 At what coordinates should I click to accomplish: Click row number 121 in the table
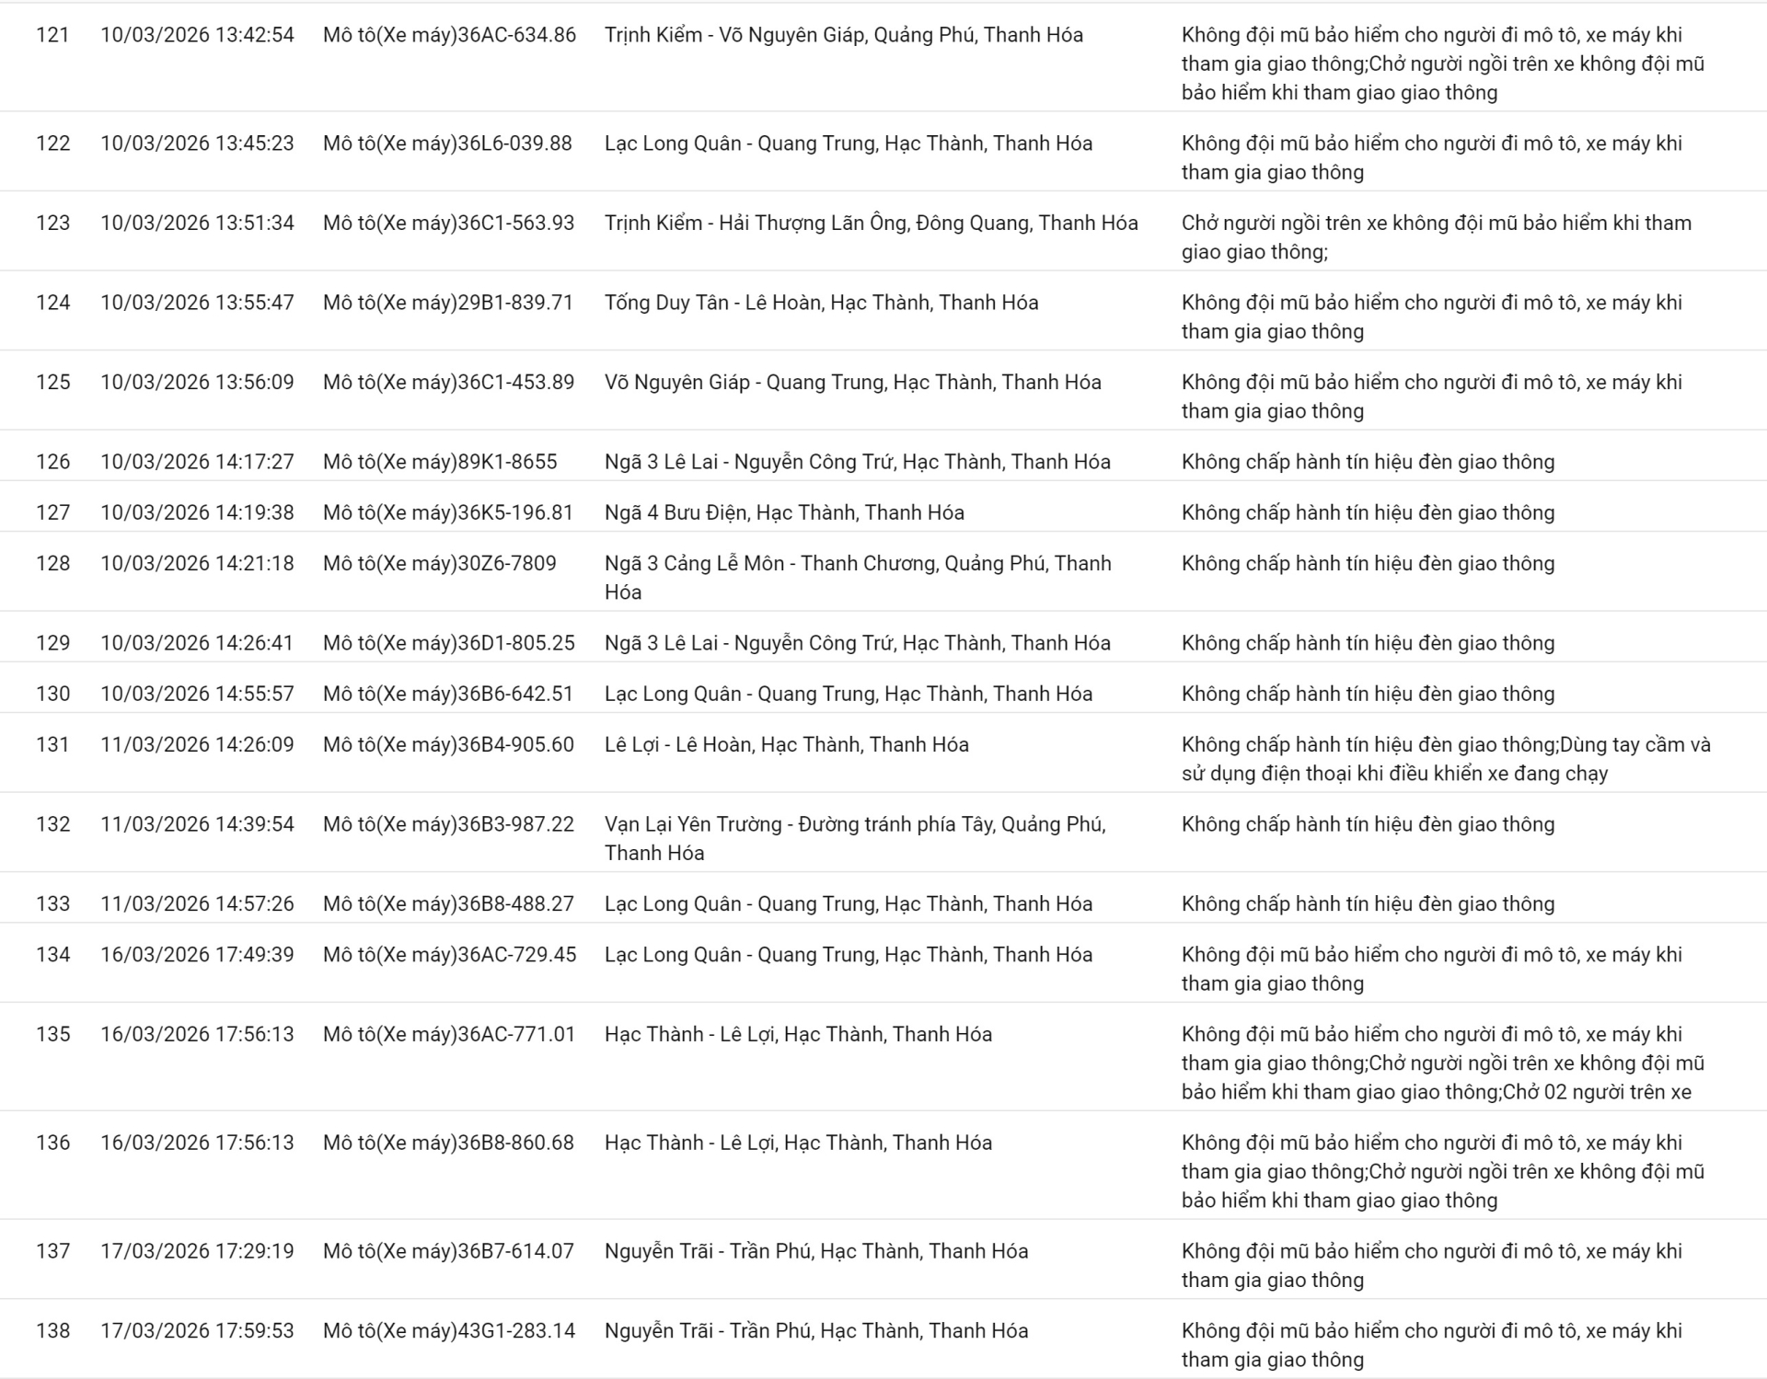coord(52,35)
